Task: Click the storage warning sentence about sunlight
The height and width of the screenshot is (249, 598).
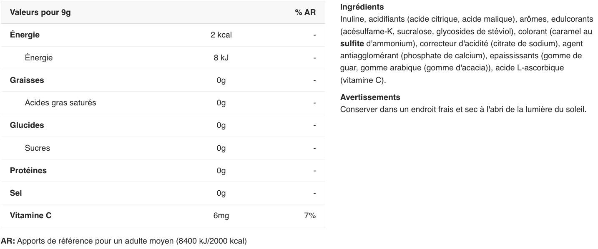Action: point(463,110)
